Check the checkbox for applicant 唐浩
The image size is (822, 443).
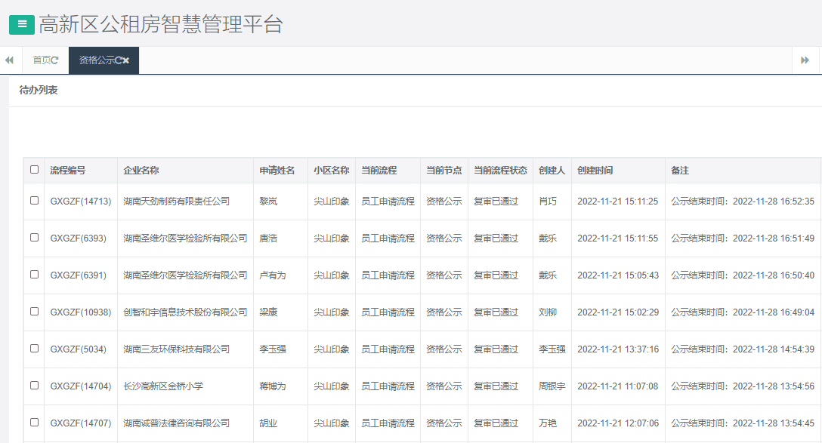coord(34,238)
